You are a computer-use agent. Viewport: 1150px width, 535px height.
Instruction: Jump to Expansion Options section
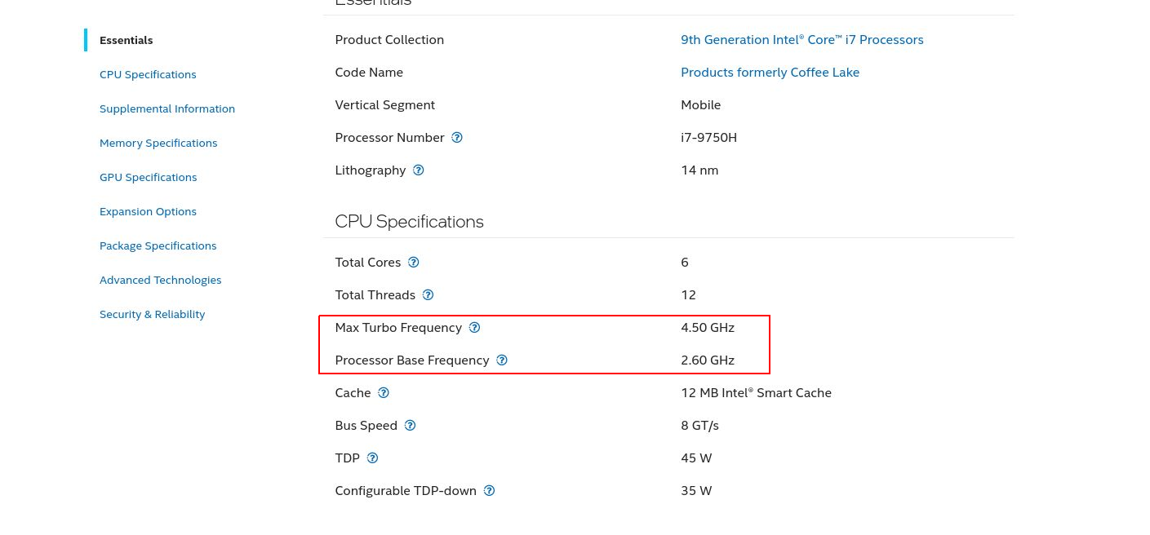coord(148,211)
